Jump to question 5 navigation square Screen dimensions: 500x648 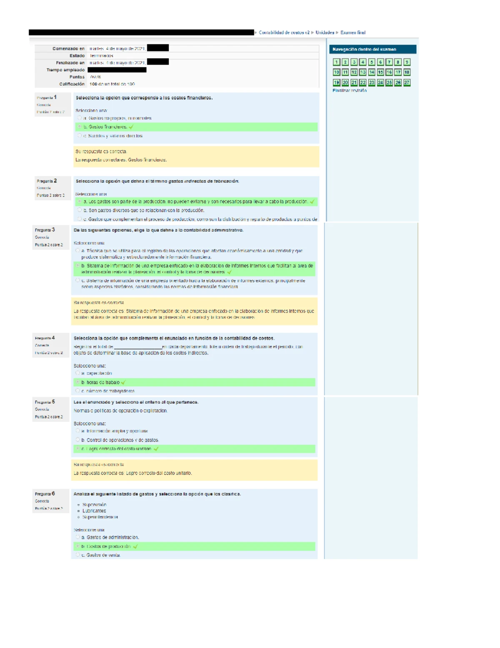tap(372, 62)
